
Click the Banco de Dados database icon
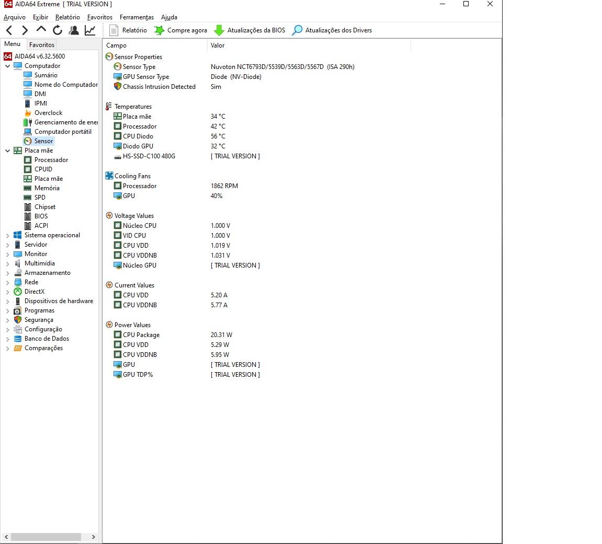(x=18, y=339)
